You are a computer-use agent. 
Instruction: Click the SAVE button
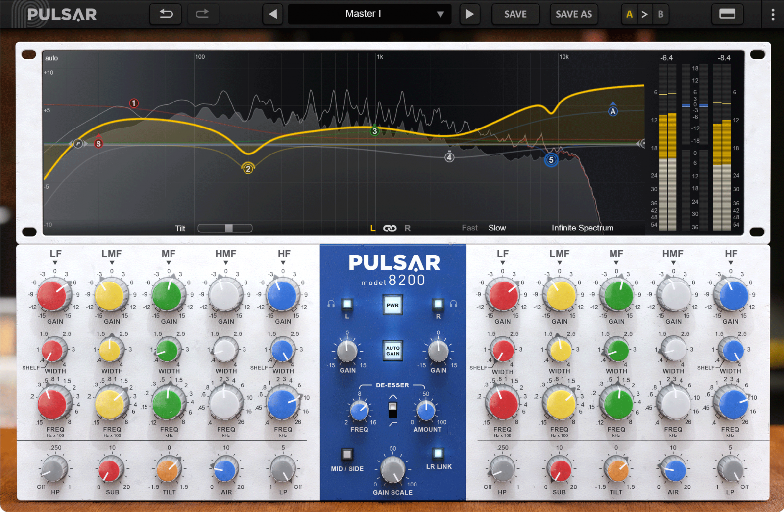pos(515,14)
